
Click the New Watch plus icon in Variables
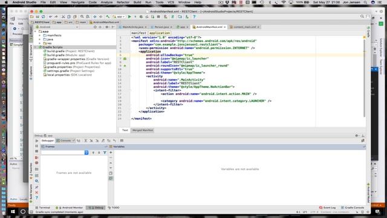click(111, 153)
